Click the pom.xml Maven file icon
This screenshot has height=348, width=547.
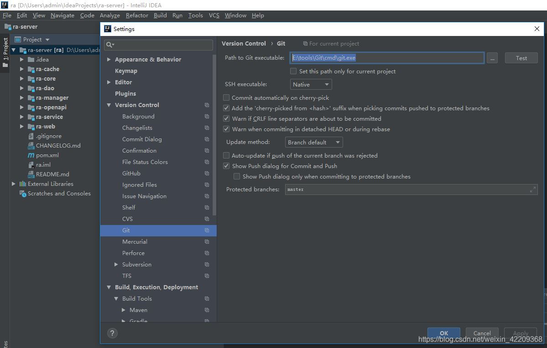(31, 155)
